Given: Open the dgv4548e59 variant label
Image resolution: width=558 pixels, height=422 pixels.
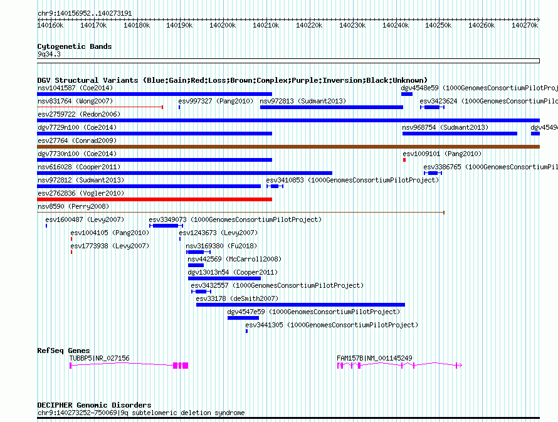Looking at the screenshot, I should pos(480,88).
